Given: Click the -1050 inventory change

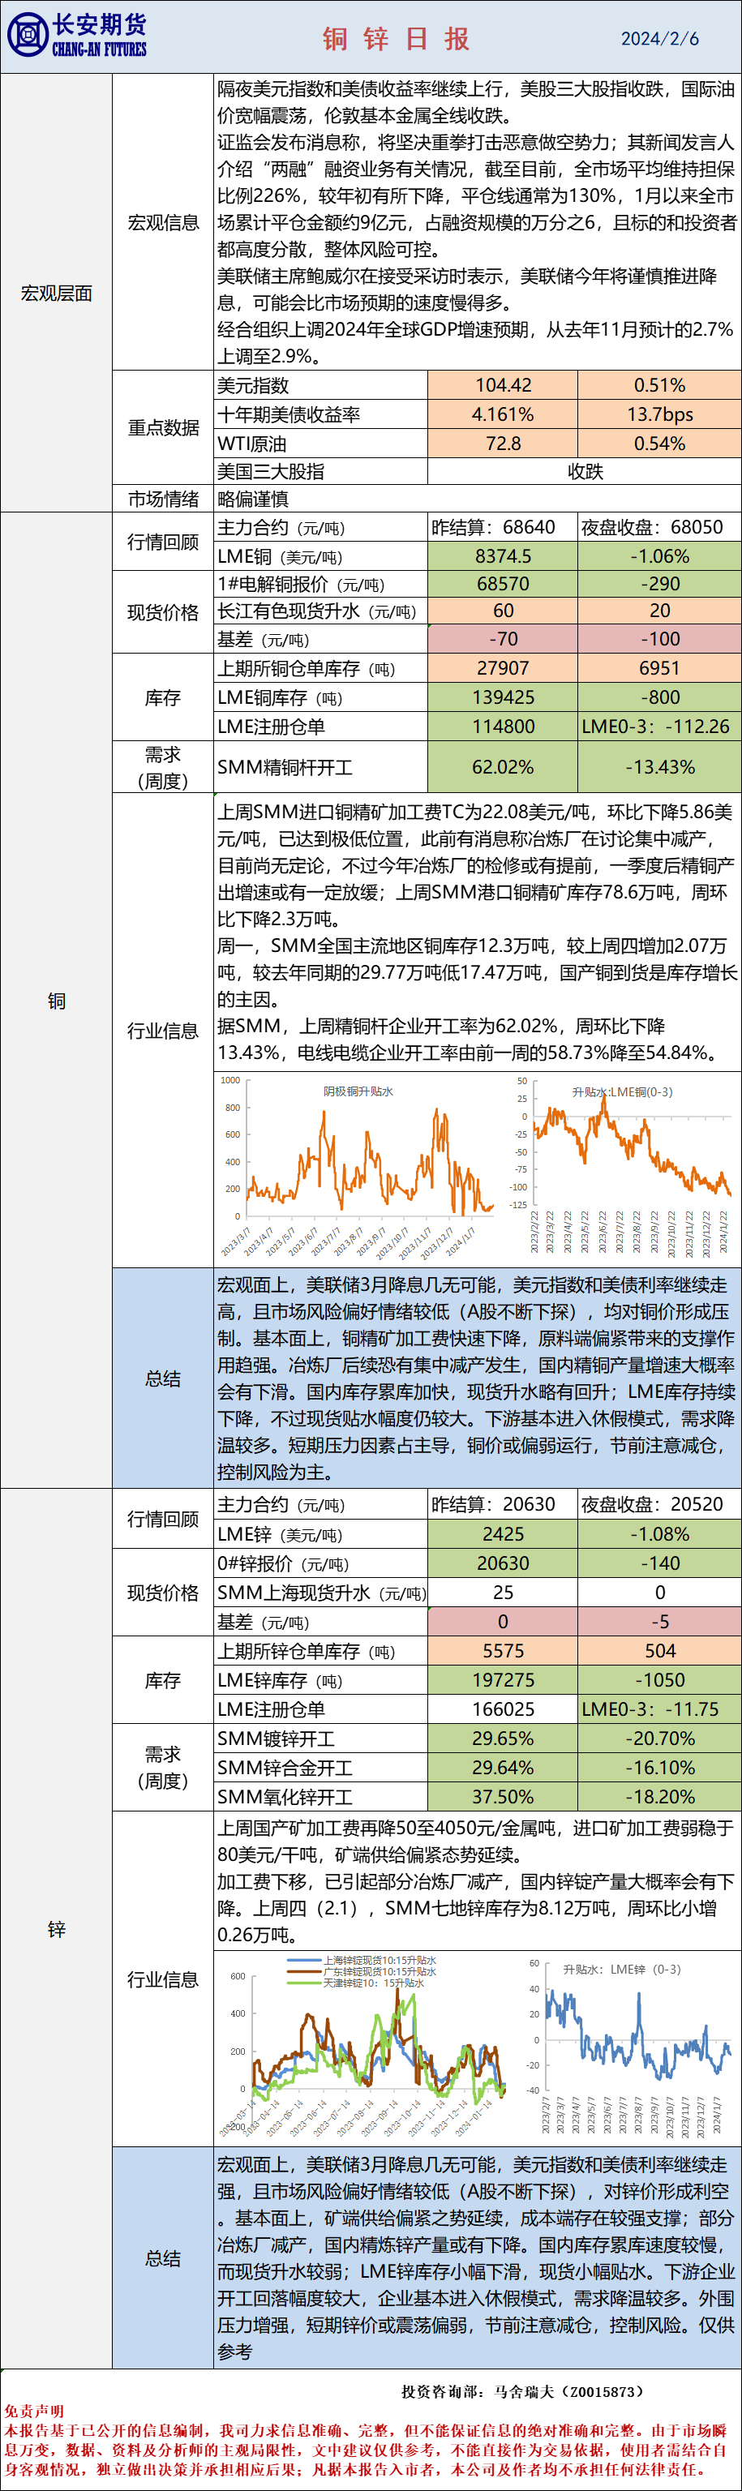Looking at the screenshot, I should 660,1679.
